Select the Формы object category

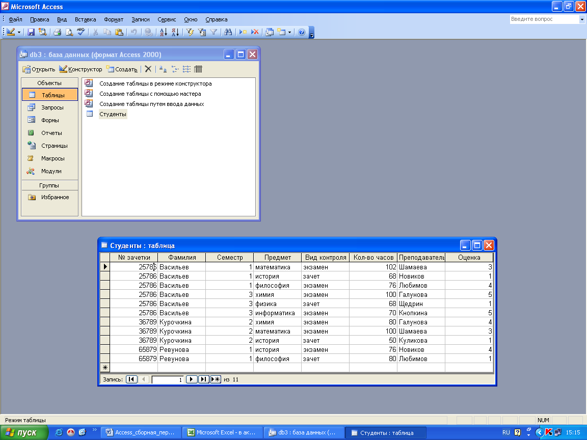50,120
